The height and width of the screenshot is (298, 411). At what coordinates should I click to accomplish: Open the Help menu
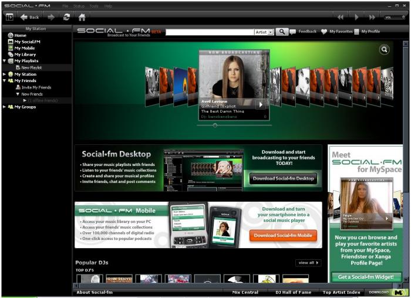point(108,6)
